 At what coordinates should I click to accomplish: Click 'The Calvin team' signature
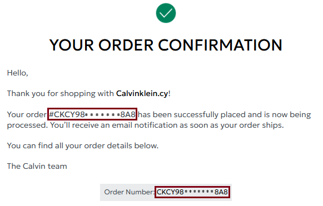click(37, 166)
